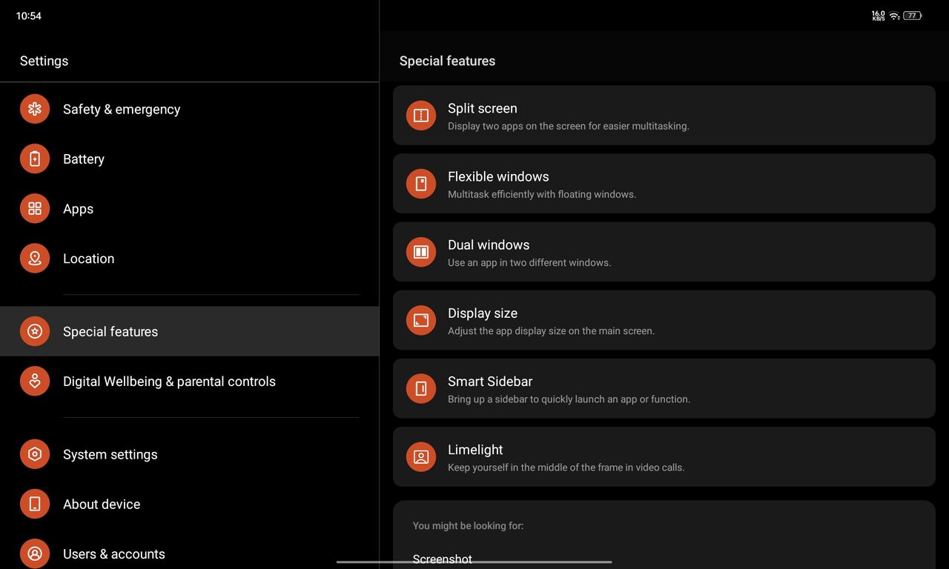
Task: Open the Smart Sidebar card
Action: [x=664, y=388]
